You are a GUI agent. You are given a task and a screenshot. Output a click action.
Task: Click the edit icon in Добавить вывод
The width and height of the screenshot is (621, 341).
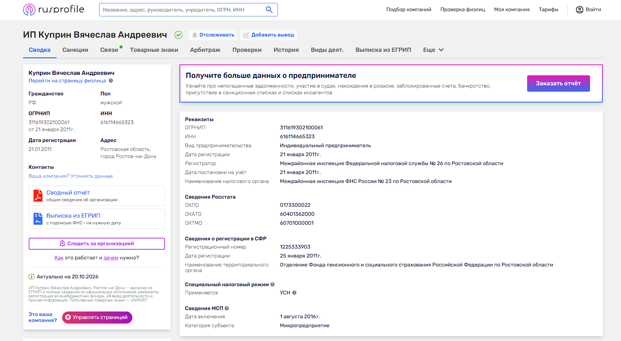click(x=246, y=35)
